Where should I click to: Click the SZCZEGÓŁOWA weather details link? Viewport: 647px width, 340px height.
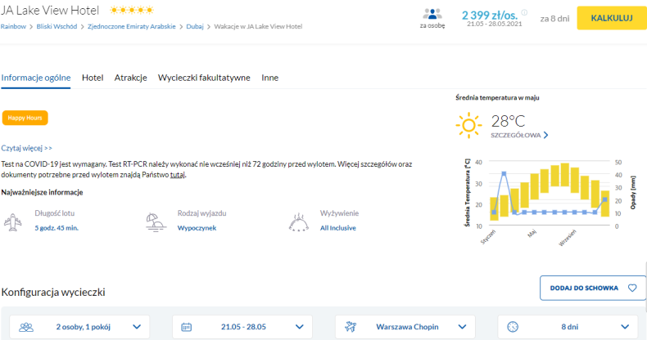515,135
